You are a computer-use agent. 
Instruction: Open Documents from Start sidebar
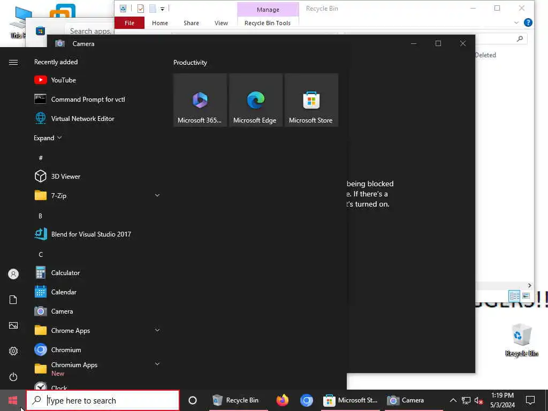[13, 300]
